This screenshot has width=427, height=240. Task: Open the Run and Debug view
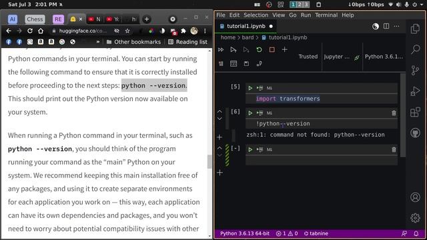pyautogui.click(x=415, y=91)
